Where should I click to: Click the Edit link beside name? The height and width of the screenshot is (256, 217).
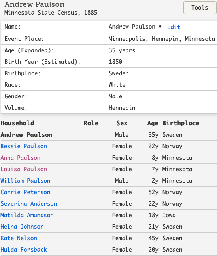coord(174,27)
